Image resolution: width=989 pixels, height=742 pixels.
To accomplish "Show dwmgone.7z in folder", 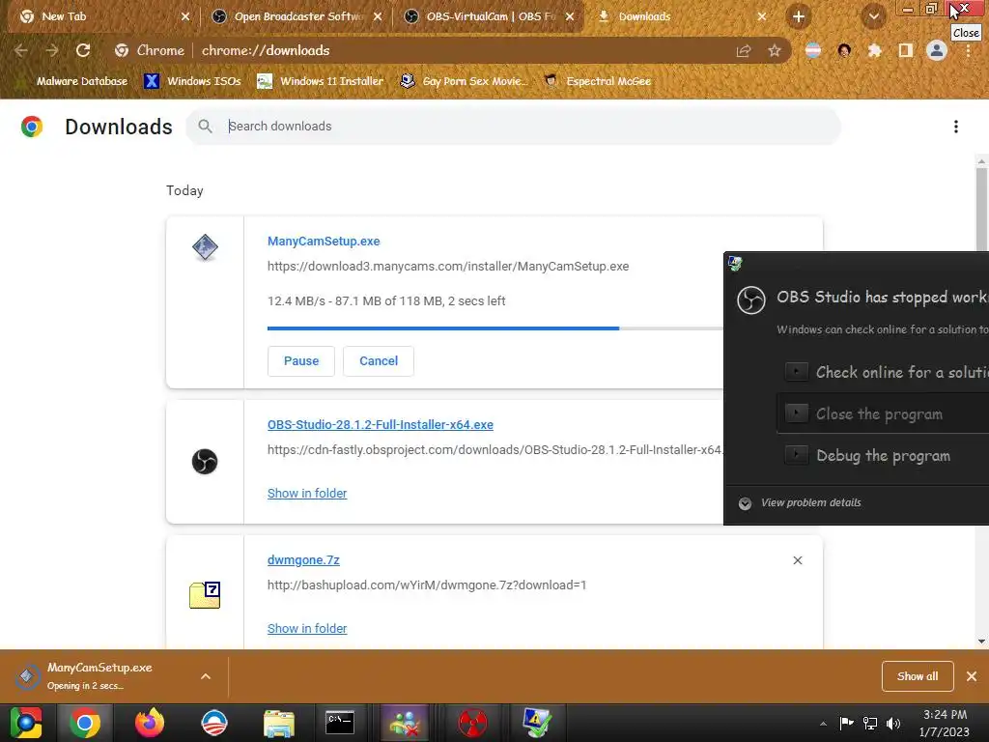I will pyautogui.click(x=307, y=628).
